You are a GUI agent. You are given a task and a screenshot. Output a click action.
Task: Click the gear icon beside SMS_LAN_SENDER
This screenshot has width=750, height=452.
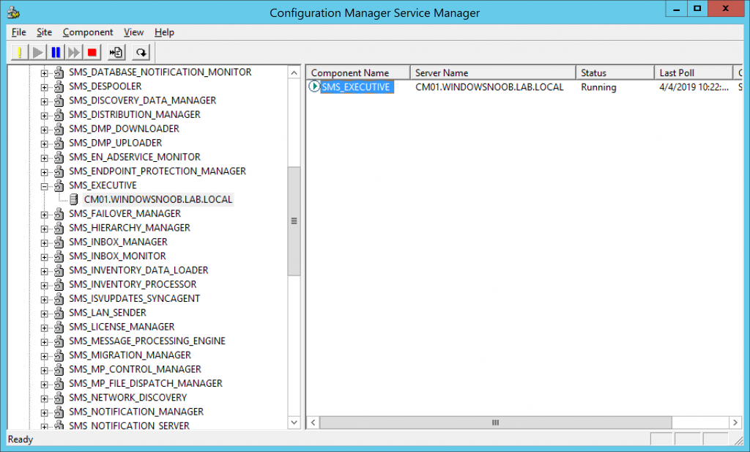58,312
